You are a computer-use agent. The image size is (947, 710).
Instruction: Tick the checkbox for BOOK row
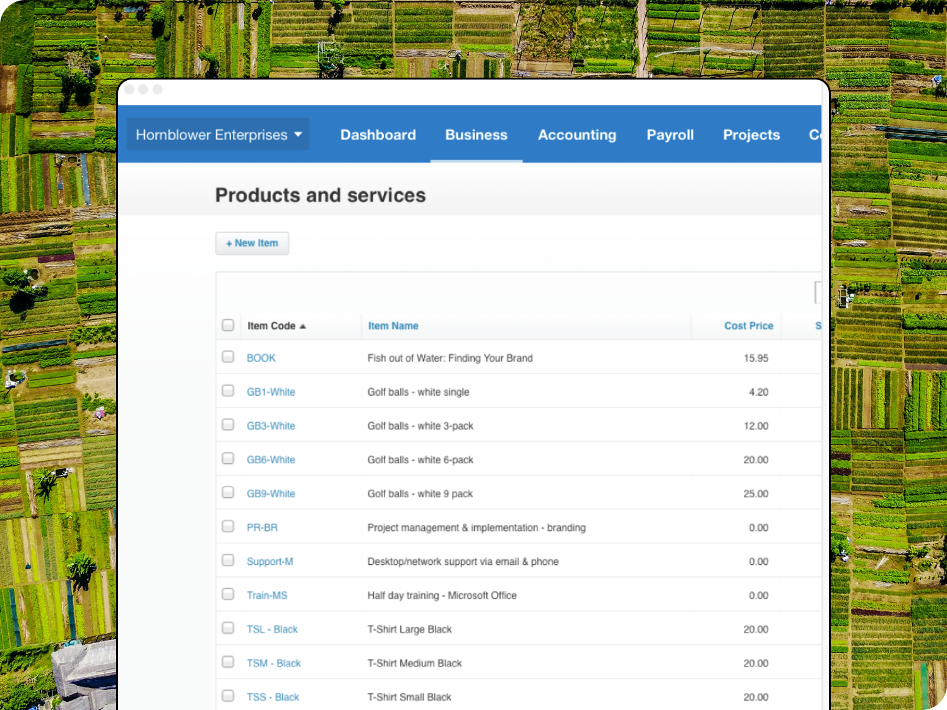point(228,357)
